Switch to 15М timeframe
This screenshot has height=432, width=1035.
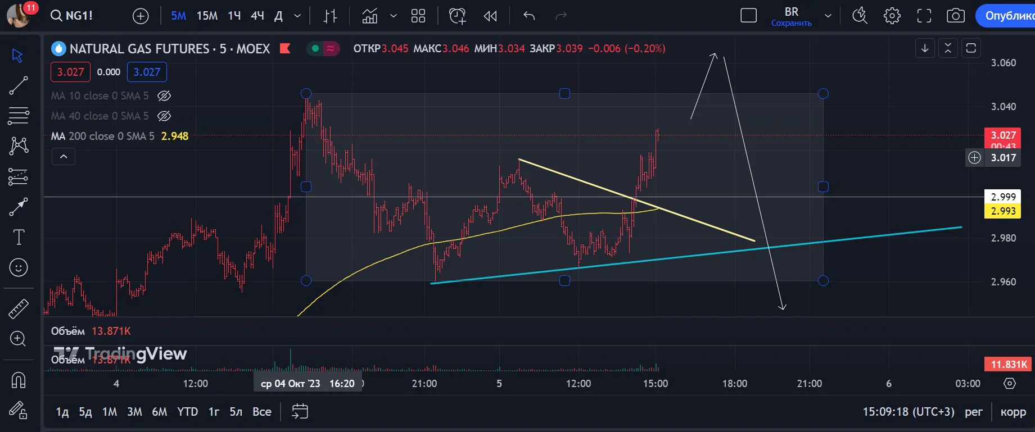[207, 16]
